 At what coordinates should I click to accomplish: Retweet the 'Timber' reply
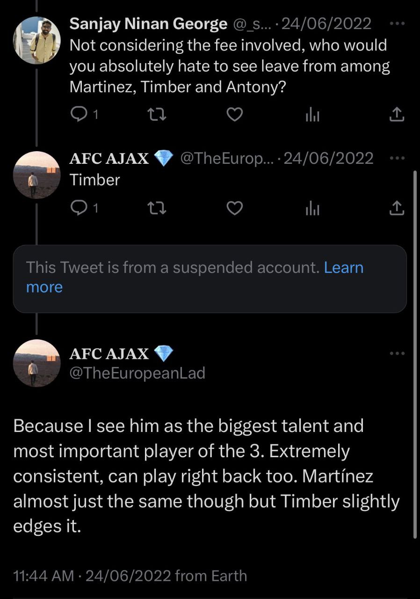pyautogui.click(x=156, y=207)
